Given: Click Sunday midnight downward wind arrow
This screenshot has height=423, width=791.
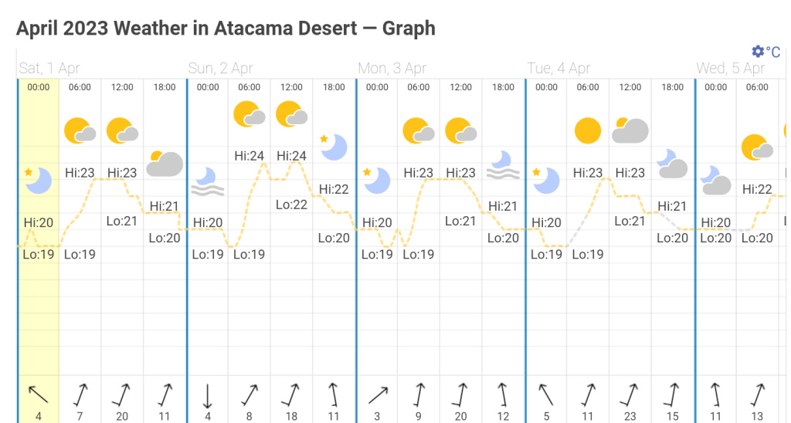Looking at the screenshot, I should (x=208, y=395).
